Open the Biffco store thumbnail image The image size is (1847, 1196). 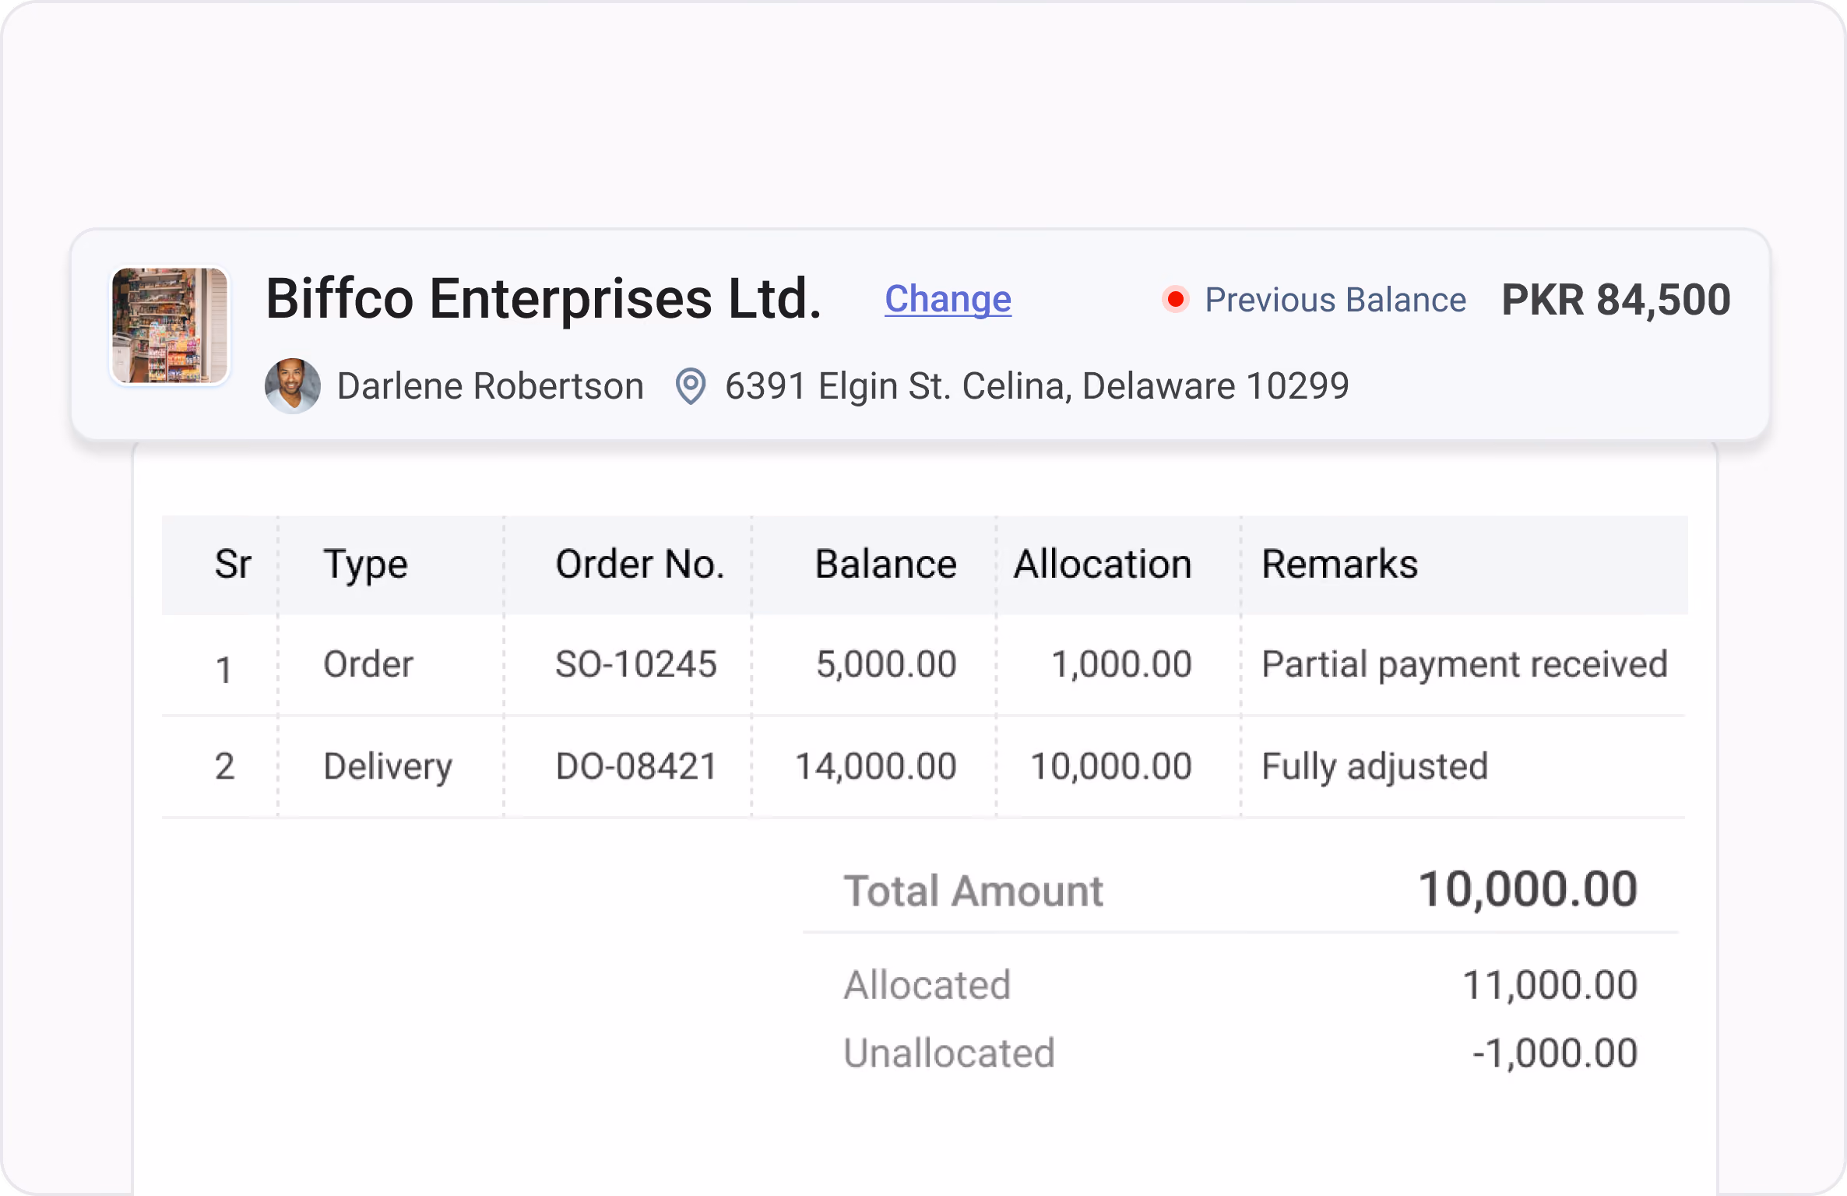coord(170,325)
